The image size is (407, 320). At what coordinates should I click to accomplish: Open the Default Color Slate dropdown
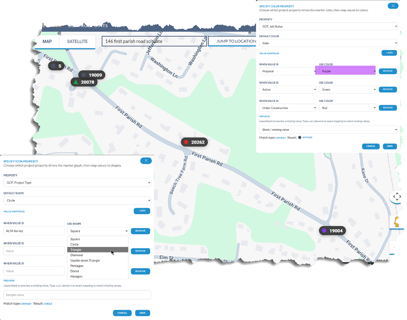pos(328,43)
